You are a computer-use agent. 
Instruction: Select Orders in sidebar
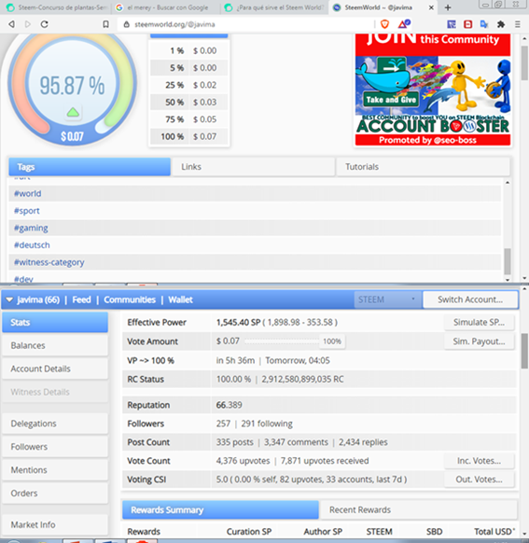[x=55, y=494]
